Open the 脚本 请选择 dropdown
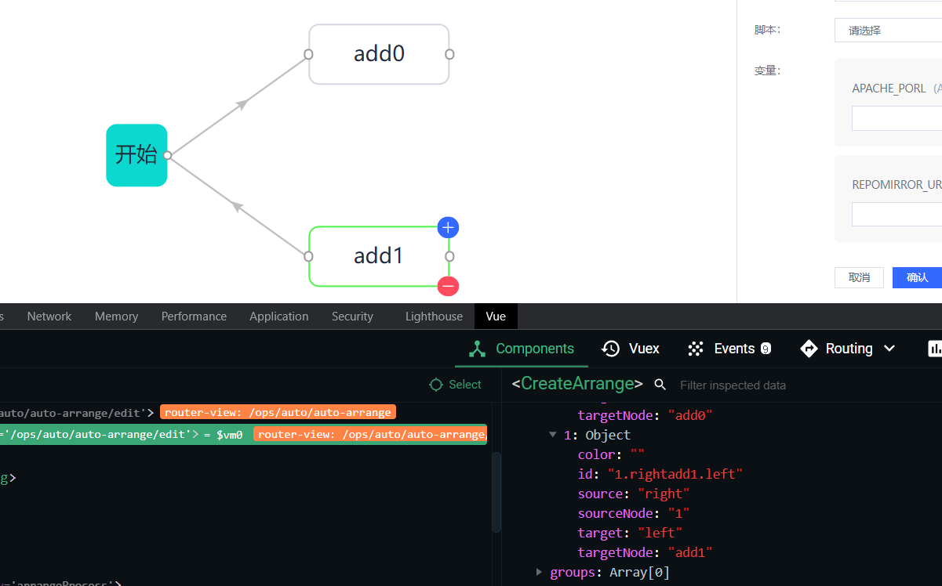Image resolution: width=942 pixels, height=586 pixels. 888,31
